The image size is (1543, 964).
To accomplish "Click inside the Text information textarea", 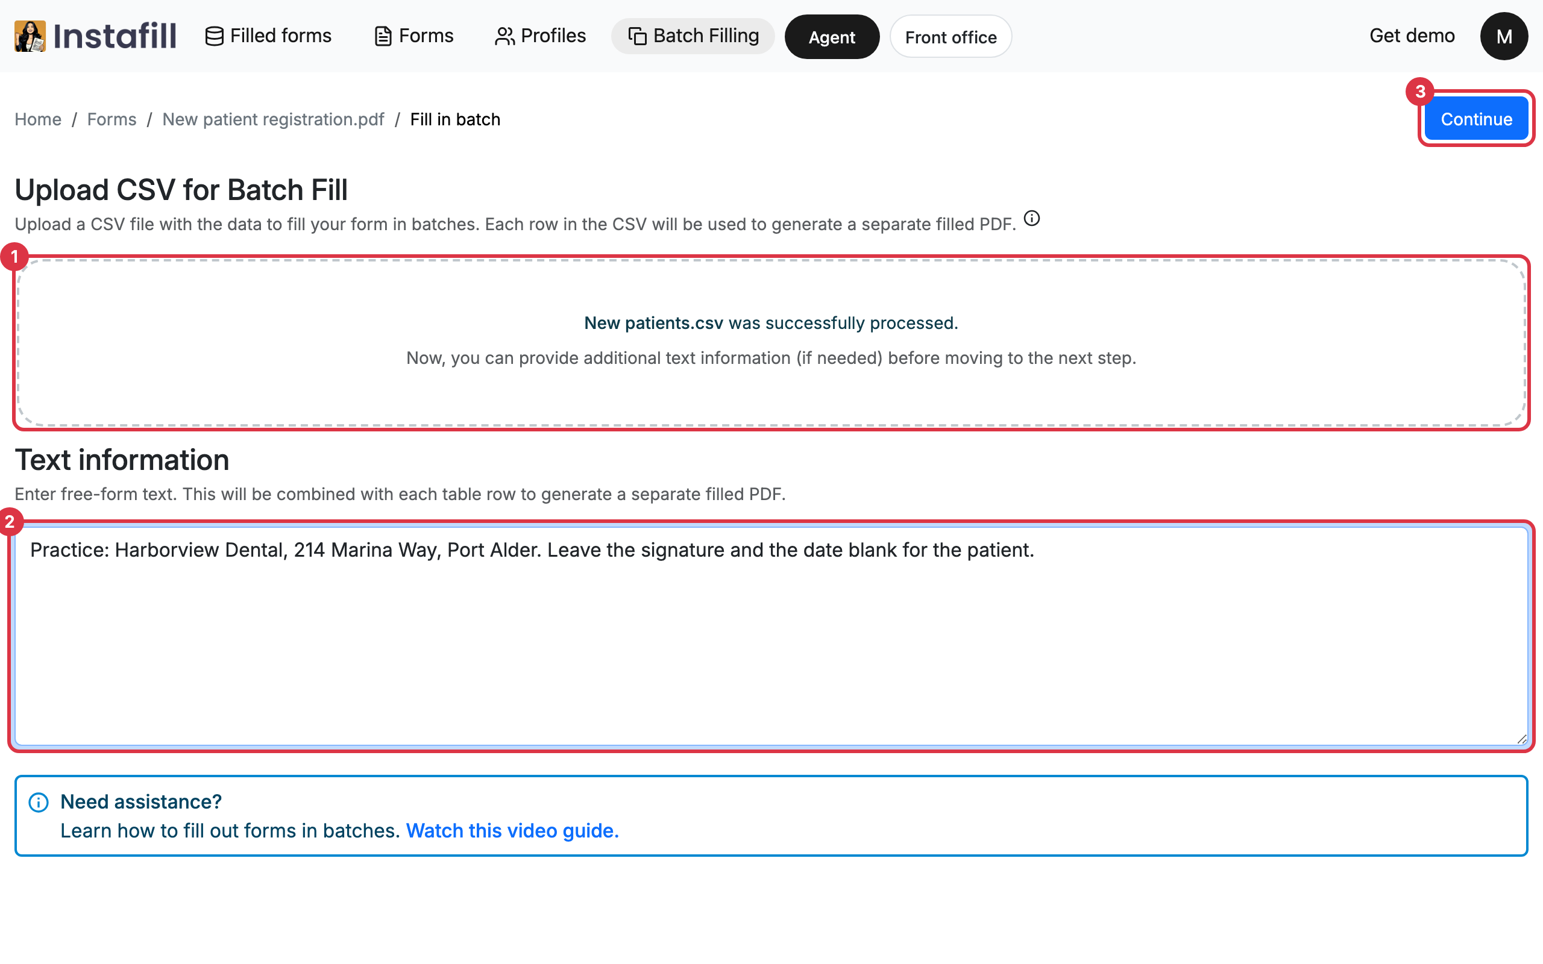I will point(771,636).
